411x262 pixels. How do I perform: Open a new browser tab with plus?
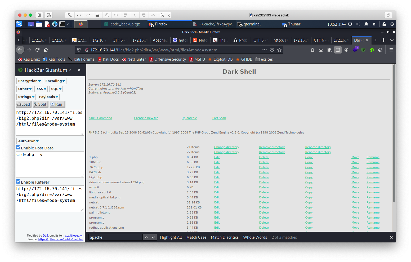(383, 40)
